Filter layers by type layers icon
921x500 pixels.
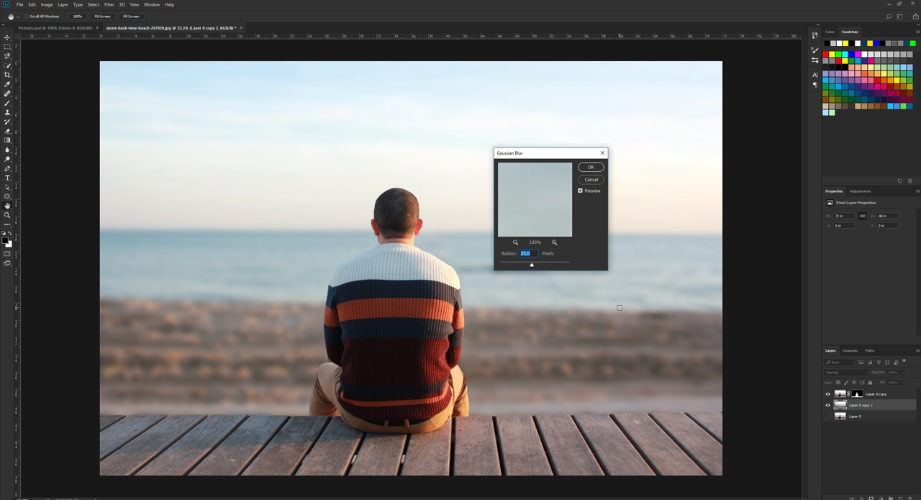point(879,362)
